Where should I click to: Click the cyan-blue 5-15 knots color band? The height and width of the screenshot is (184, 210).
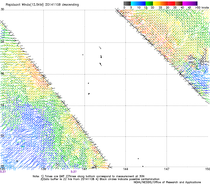[138, 3]
